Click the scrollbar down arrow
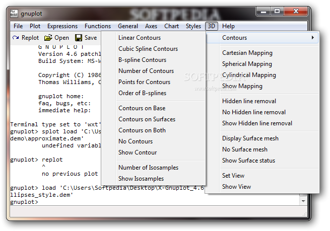This screenshot has width=330, height=231. [x=303, y=201]
